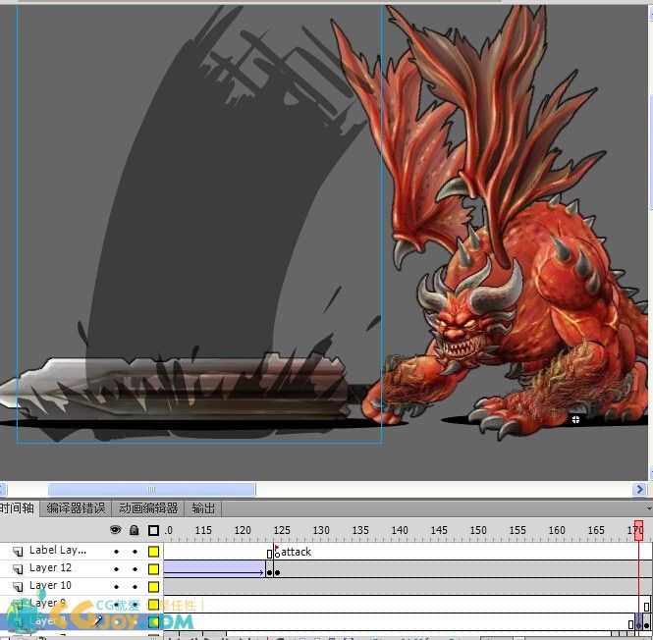This screenshot has height=640, width=653.
Task: Jump to frame 155 on the ruler
Action: [x=517, y=530]
